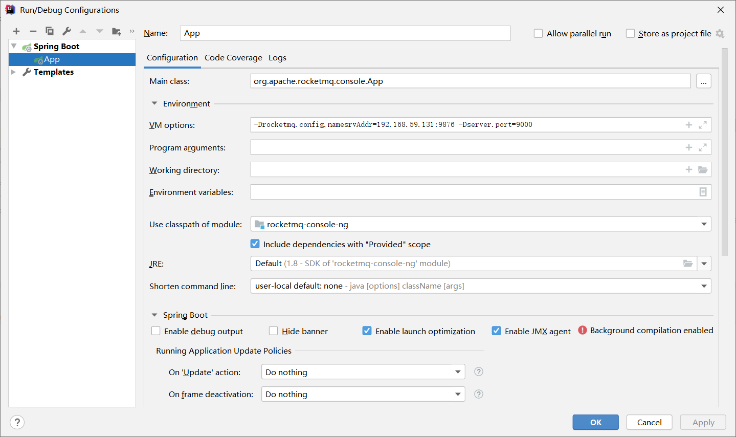Enable debug output checkbox

[156, 331]
